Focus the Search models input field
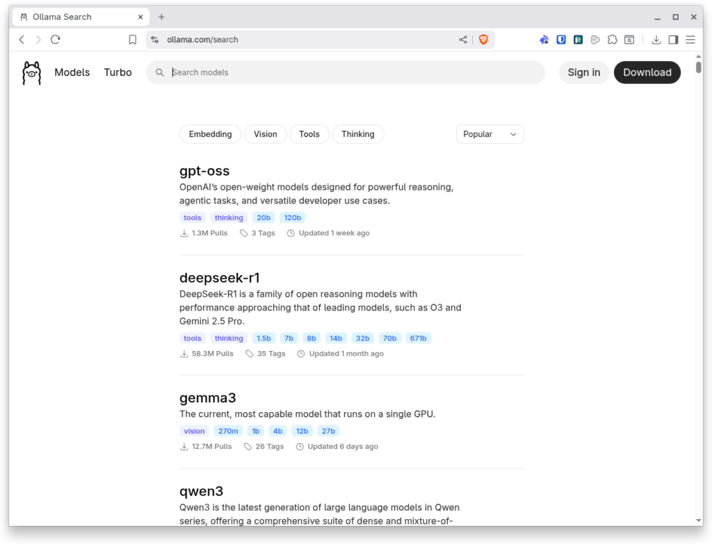This screenshot has width=712, height=544. point(345,72)
